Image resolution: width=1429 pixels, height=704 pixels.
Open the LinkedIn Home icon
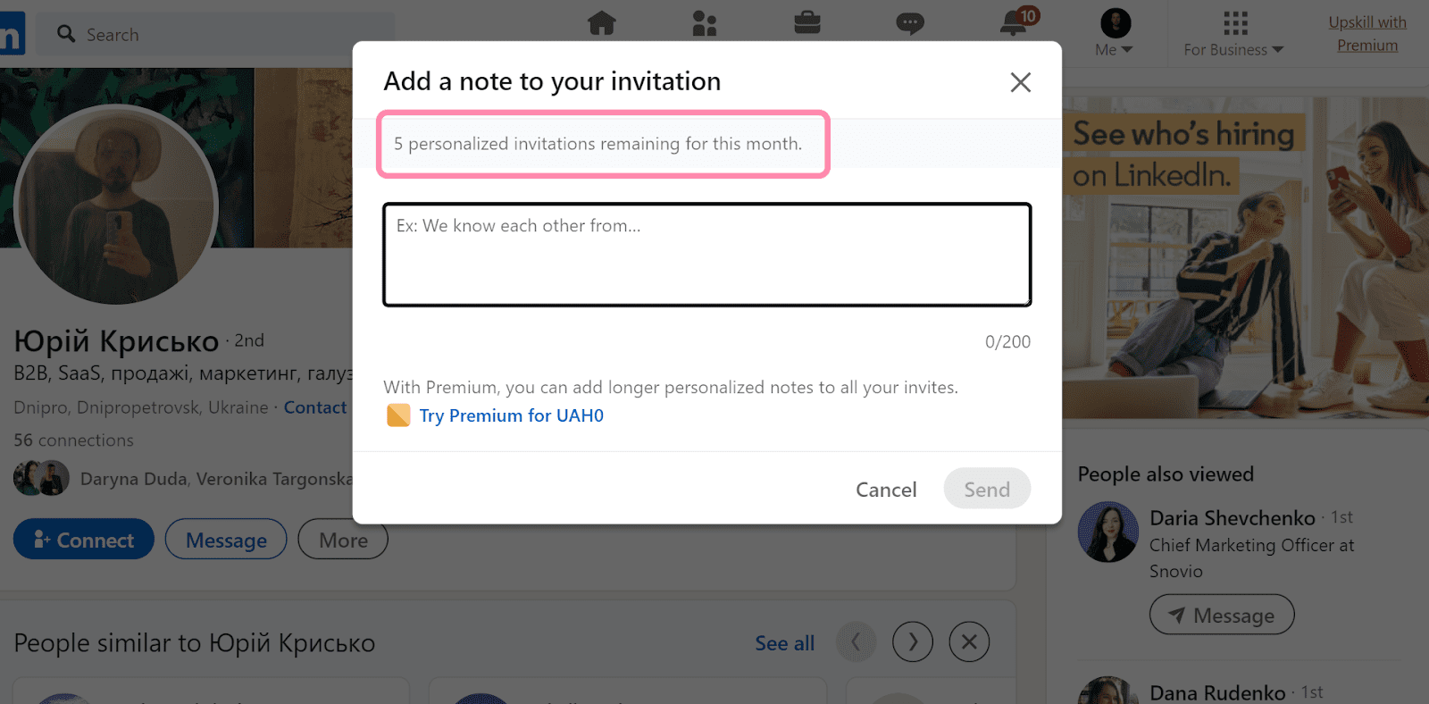point(602,22)
